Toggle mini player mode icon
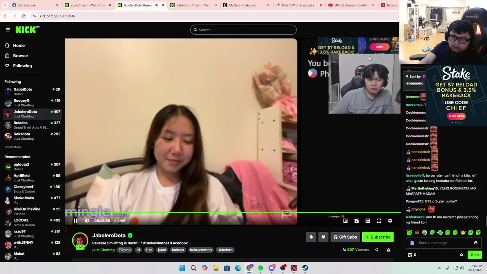The height and width of the screenshot is (274, 487). pos(345,221)
